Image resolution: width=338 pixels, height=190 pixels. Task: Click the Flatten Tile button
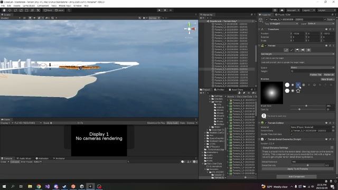(316, 74)
